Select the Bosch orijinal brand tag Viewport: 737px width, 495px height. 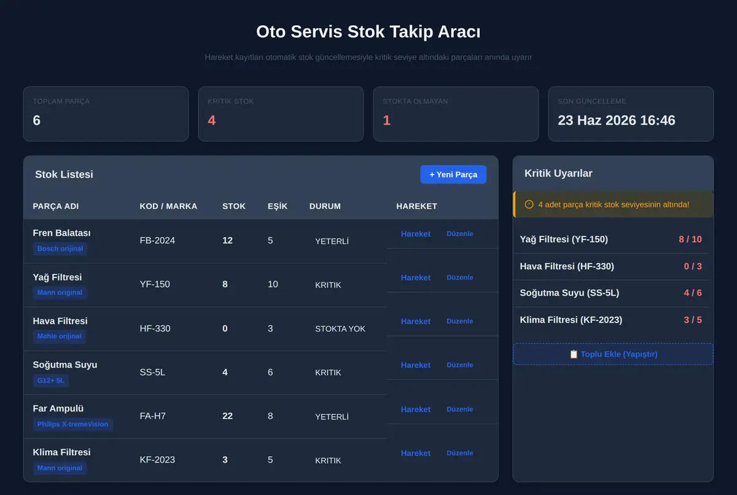click(60, 249)
